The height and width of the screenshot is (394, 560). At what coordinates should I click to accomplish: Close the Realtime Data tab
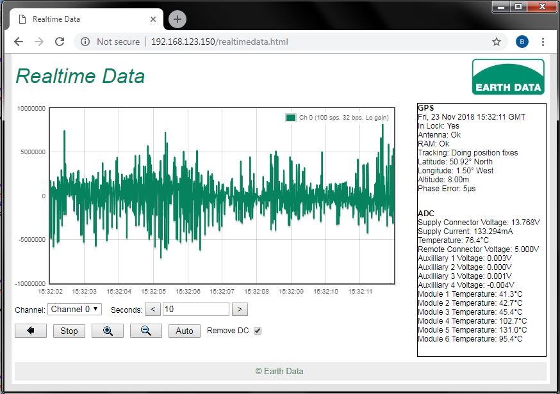point(153,19)
